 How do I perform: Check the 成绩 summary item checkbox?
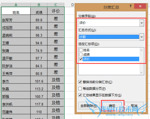click(81, 54)
